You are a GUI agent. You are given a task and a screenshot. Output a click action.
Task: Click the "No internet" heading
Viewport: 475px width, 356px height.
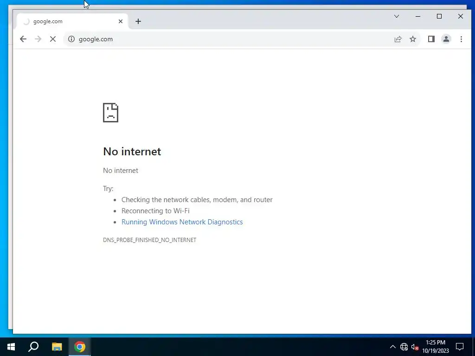tap(132, 152)
